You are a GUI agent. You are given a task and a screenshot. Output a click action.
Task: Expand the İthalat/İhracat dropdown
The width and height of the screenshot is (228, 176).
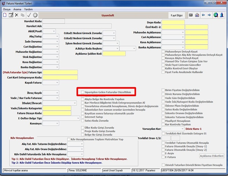coord(75,103)
